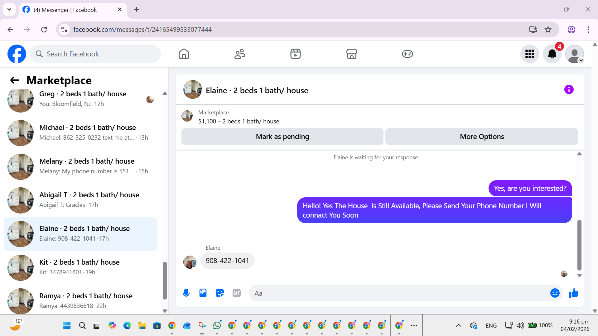This screenshot has height=336, width=598.
Task: Click conversation list scrollbar thumb
Action: click(x=165, y=281)
